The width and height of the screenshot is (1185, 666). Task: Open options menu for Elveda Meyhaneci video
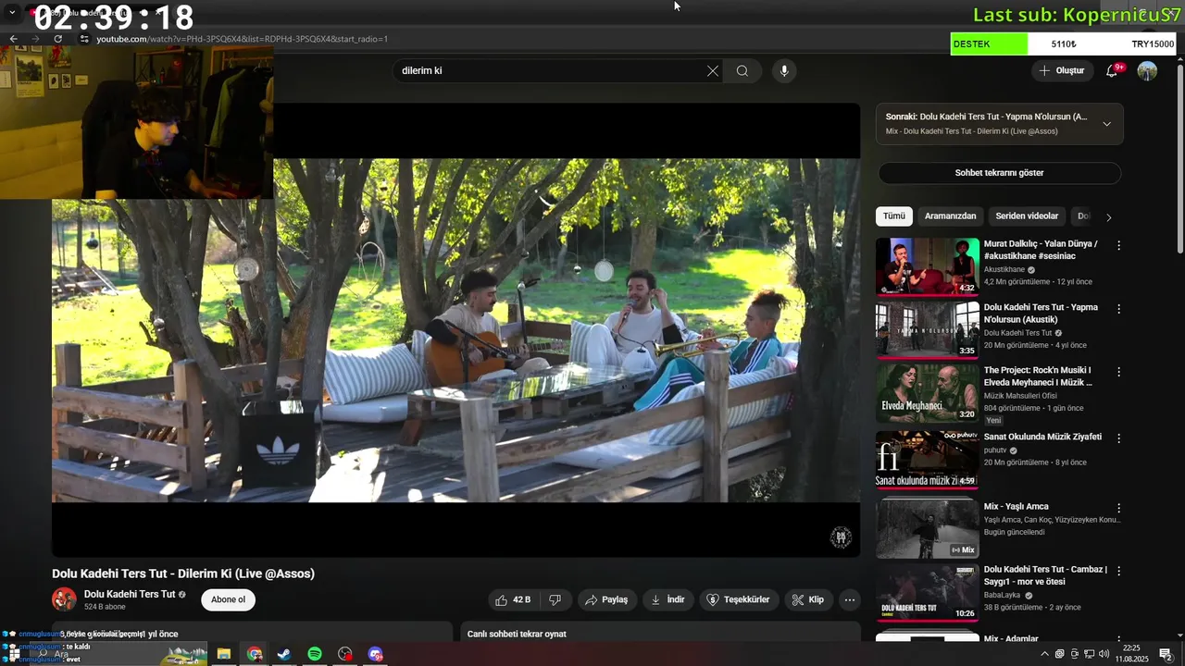pos(1118,372)
